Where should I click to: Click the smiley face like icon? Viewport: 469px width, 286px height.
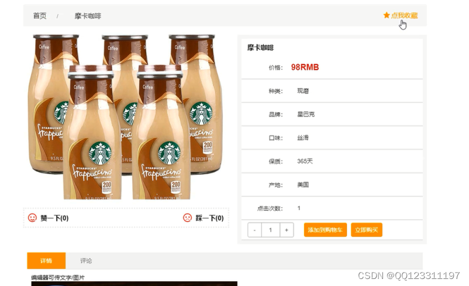(x=32, y=218)
